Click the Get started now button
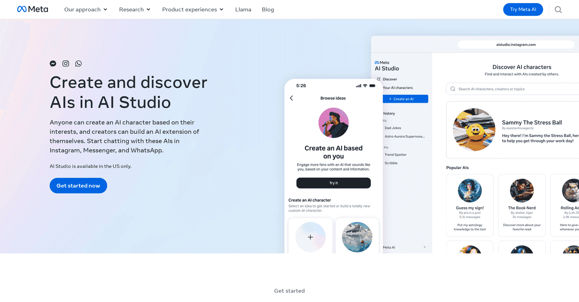 click(x=78, y=185)
